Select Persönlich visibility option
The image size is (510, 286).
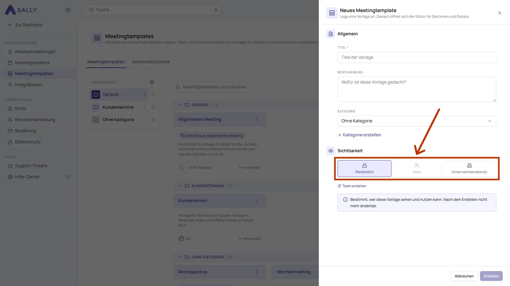pos(364,168)
